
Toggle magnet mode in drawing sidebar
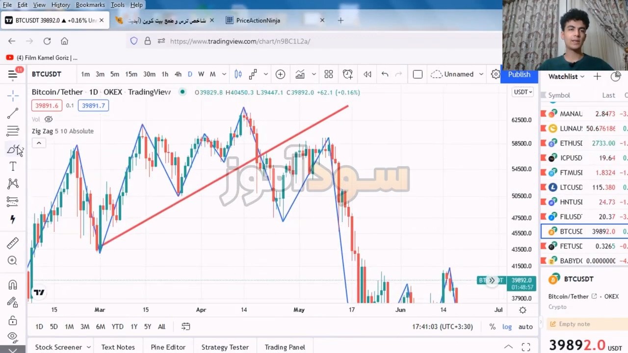click(x=13, y=285)
